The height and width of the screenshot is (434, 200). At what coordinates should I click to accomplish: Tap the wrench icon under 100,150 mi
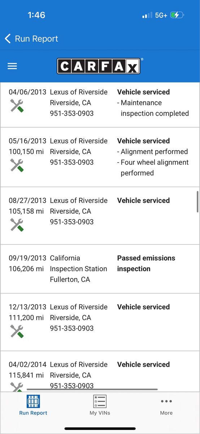pos(17,165)
